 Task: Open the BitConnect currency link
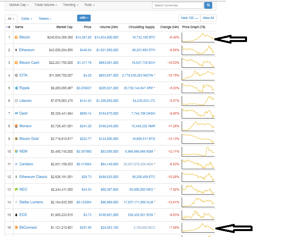[28, 227]
